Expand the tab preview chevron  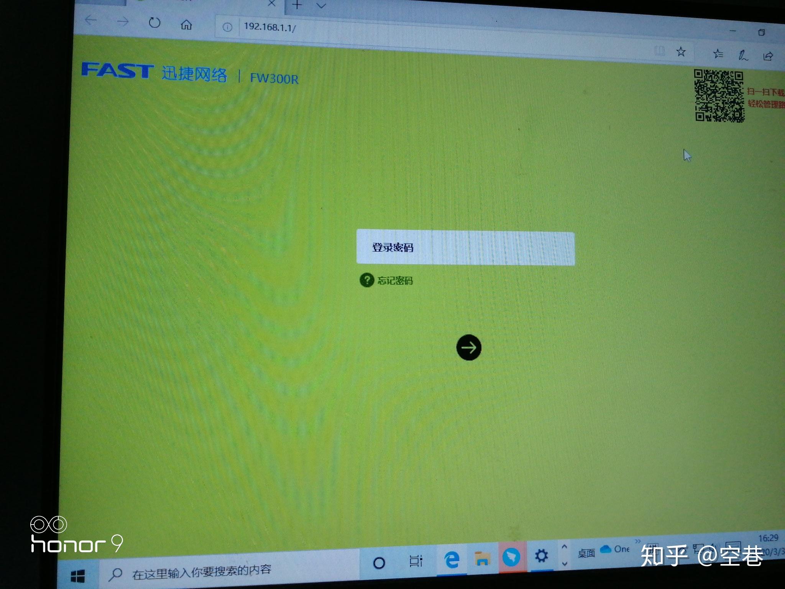pos(321,6)
